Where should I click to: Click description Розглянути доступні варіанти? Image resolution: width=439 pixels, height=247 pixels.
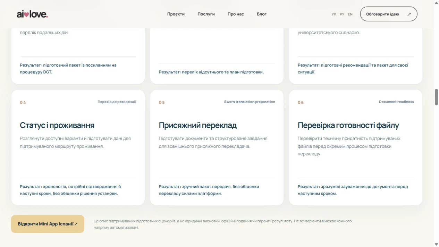(75, 142)
